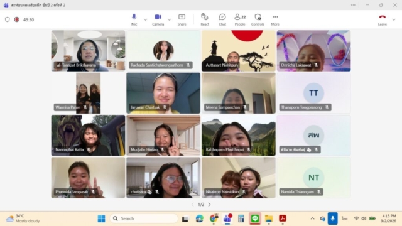
Task: Select Rachada Santichatwongsathorn's video tile
Action: [x=163, y=51]
